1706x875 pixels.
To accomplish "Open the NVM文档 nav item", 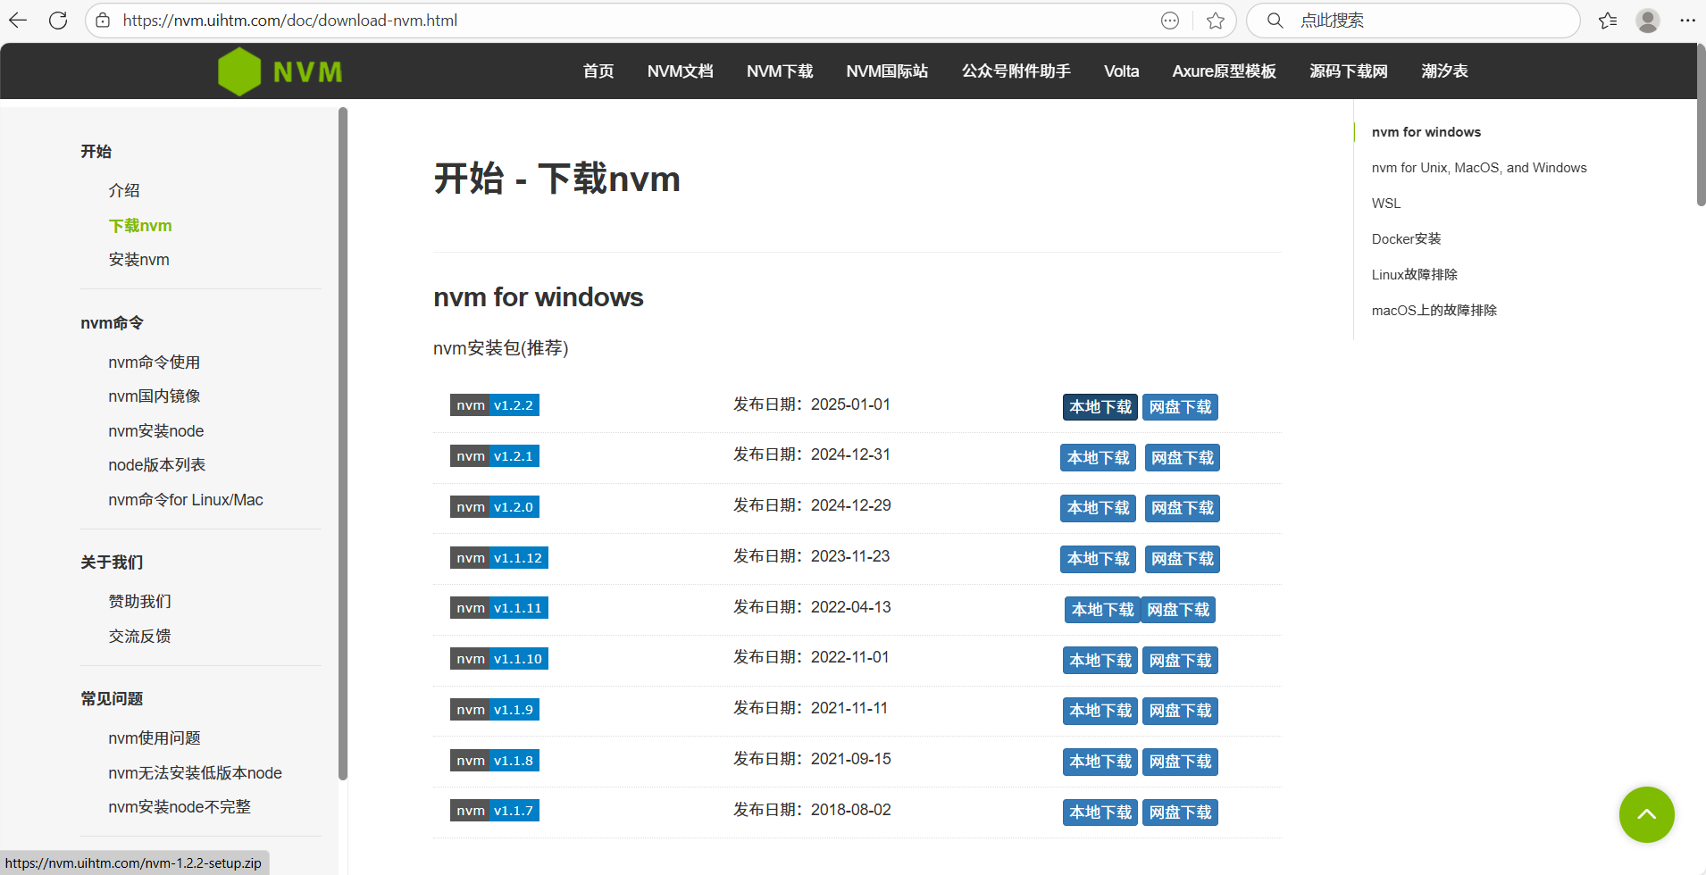I will [680, 71].
